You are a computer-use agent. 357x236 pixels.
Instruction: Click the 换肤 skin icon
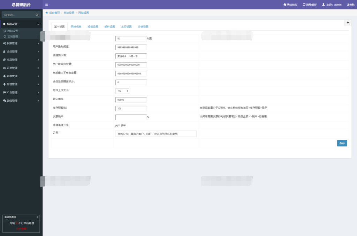click(348, 5)
